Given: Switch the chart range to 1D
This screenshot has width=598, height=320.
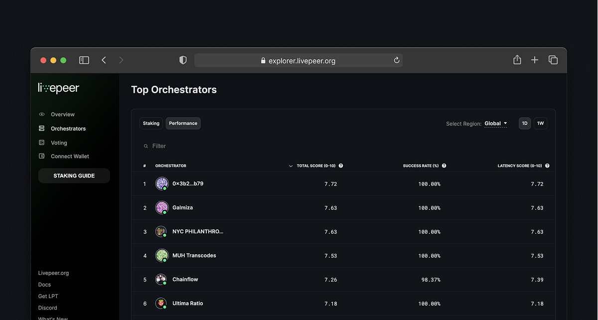Looking at the screenshot, I should (x=524, y=123).
